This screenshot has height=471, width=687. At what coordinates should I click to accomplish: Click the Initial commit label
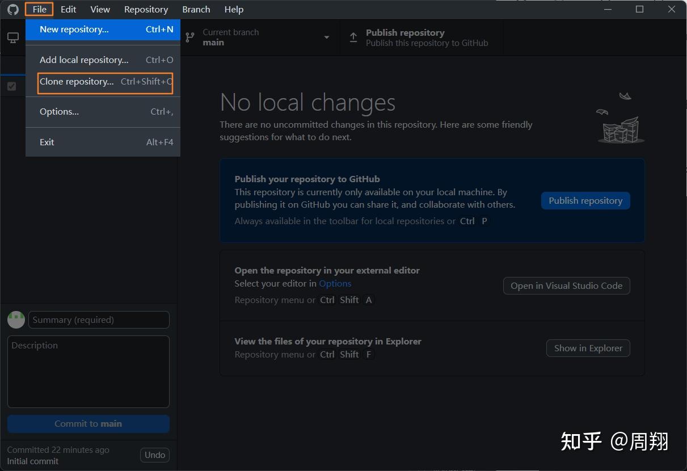pyautogui.click(x=32, y=461)
